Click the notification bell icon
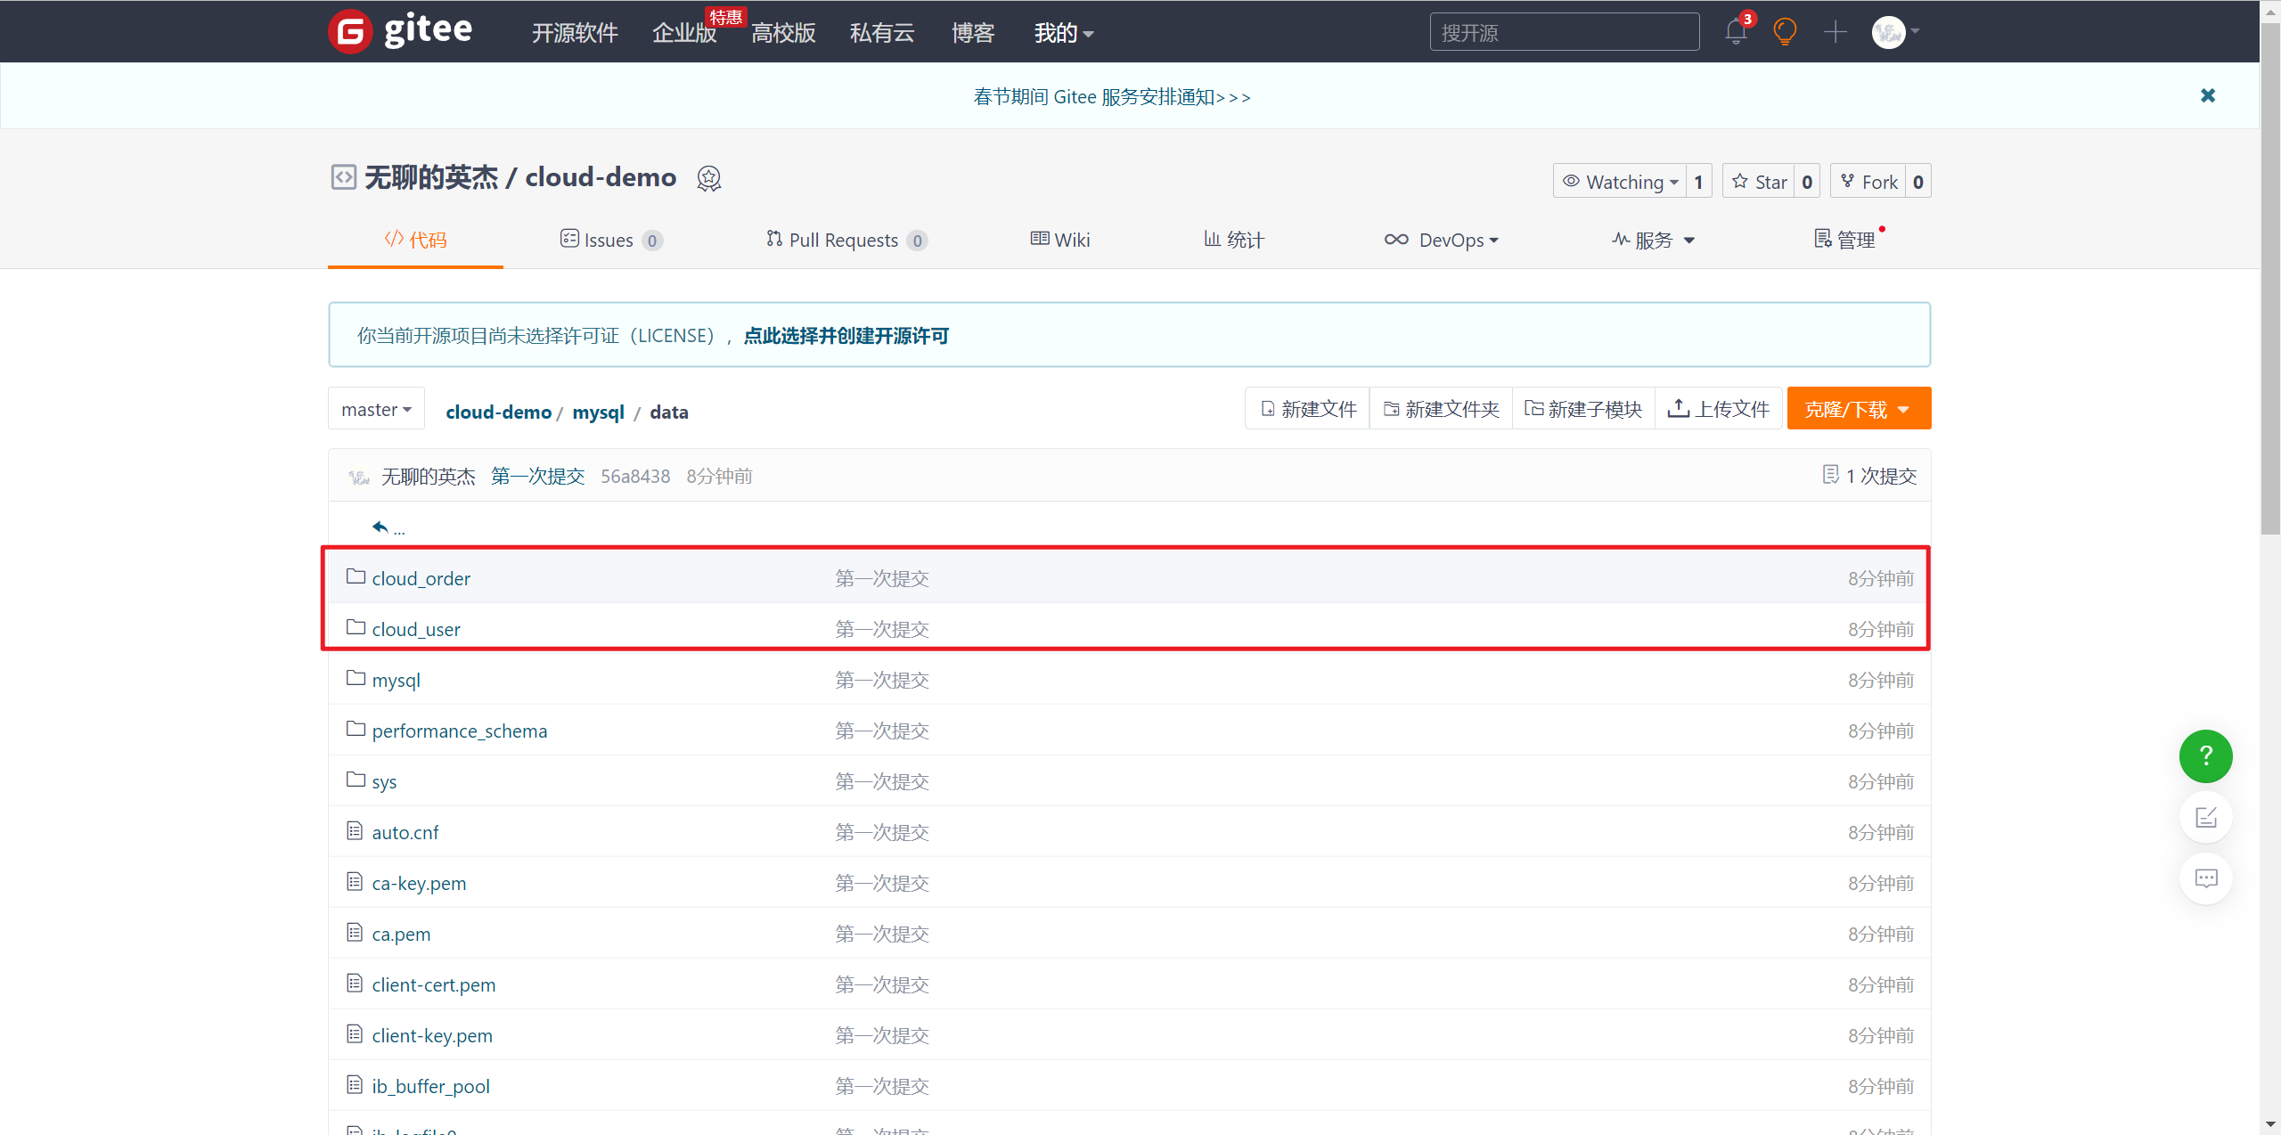This screenshot has height=1135, width=2281. (1735, 32)
